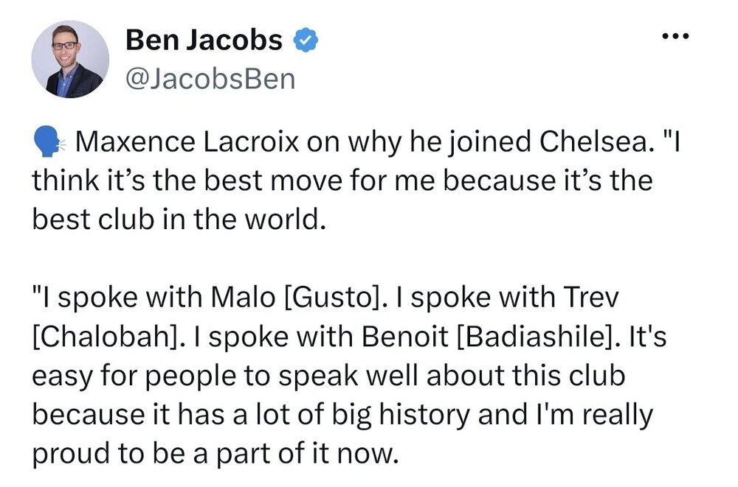
Task: Click the speaking head emoji icon
Action: pyautogui.click(x=47, y=141)
